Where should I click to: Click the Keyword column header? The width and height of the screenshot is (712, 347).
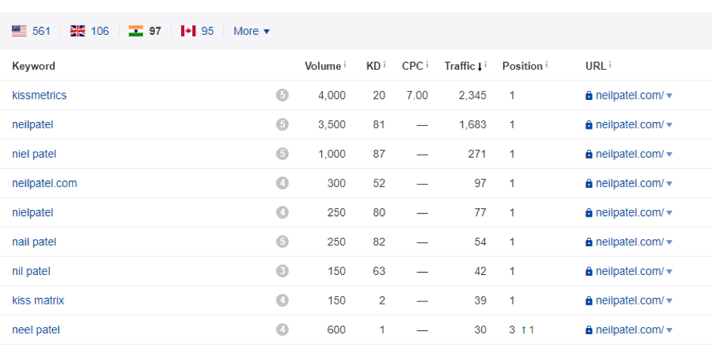tap(33, 66)
